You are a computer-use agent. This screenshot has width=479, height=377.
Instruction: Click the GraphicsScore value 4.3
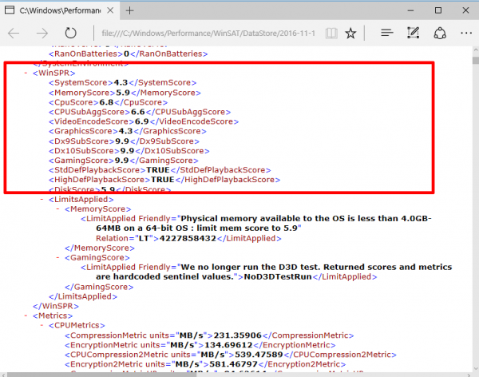(125, 131)
